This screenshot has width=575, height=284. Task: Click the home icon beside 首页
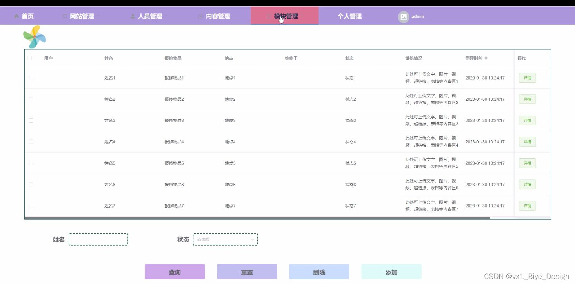16,16
